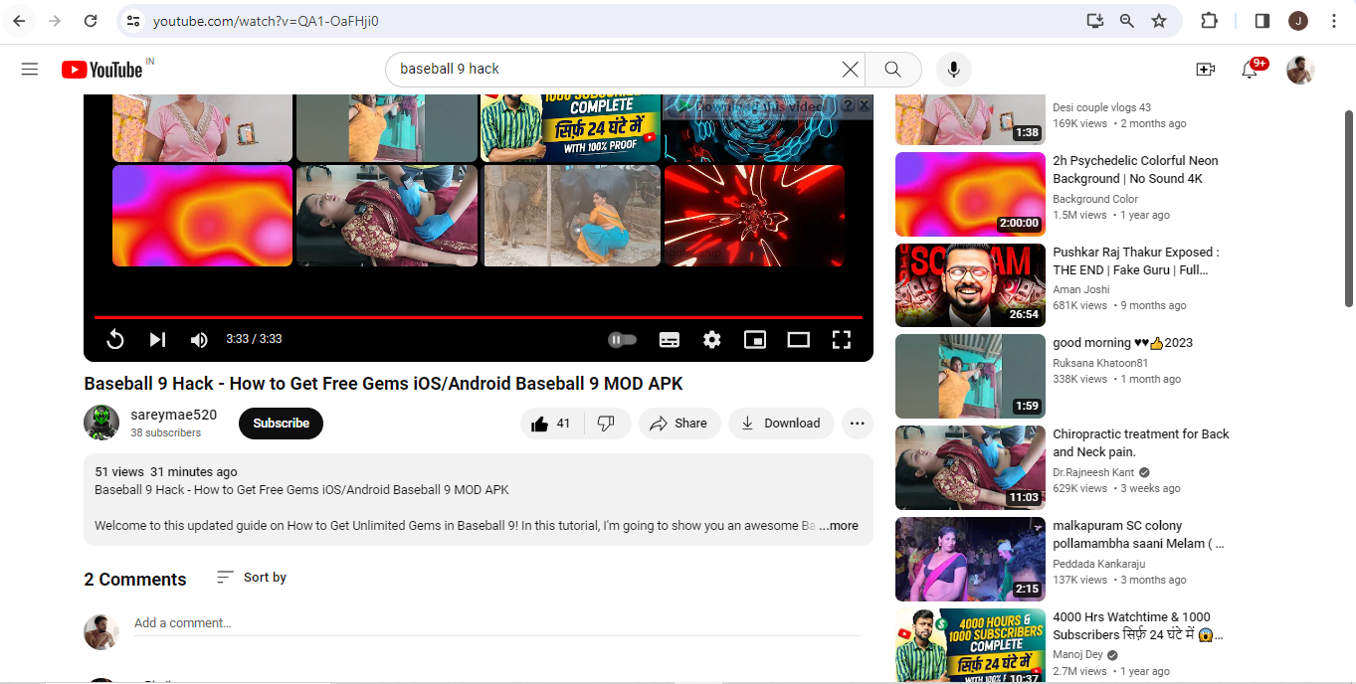Open more actions three-dot button

857,424
